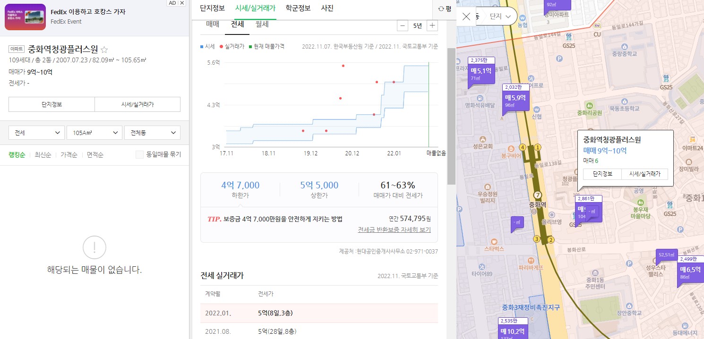Open the 105A㎡ area dropdown

pos(94,133)
